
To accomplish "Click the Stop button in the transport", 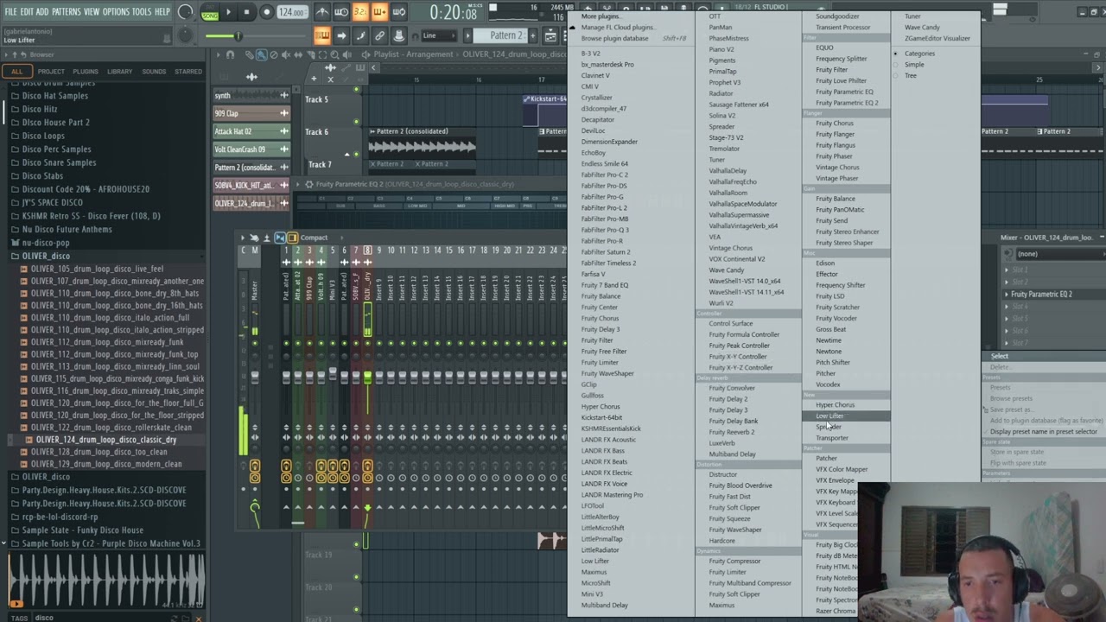I will pyautogui.click(x=247, y=12).
